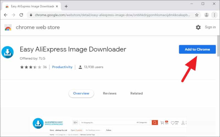This screenshot has height=137, width=220.
Task: Click the padlock site info icon
Action: (31, 15)
